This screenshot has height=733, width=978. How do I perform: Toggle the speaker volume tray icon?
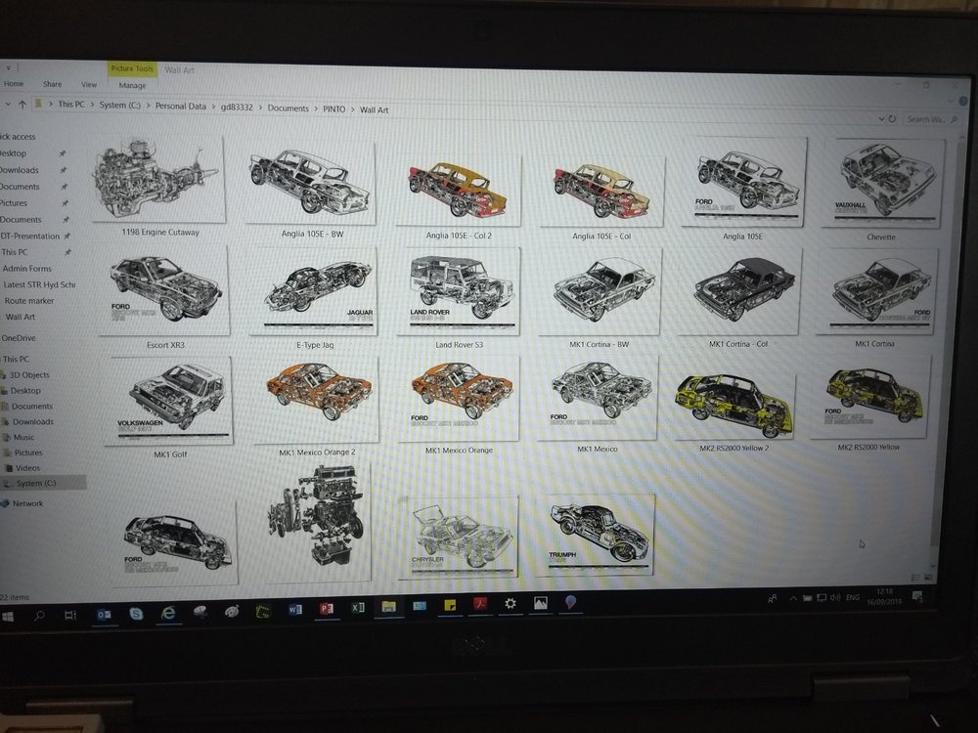click(x=835, y=598)
